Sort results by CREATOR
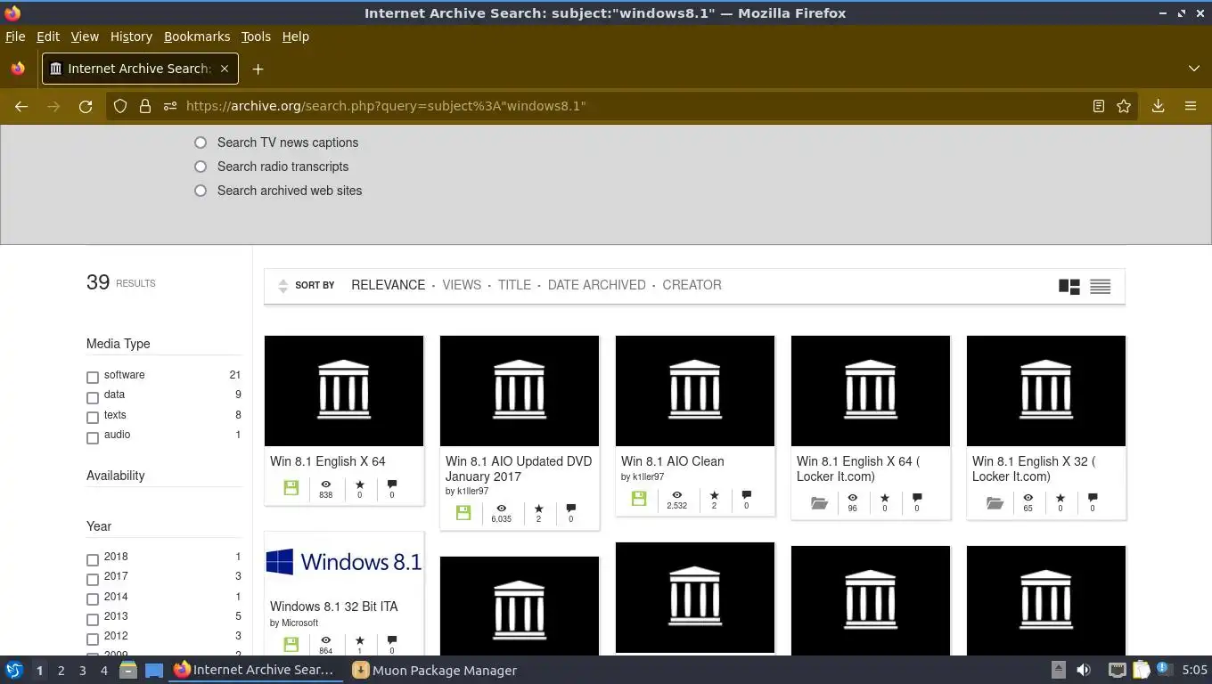This screenshot has height=684, width=1212. point(692,285)
